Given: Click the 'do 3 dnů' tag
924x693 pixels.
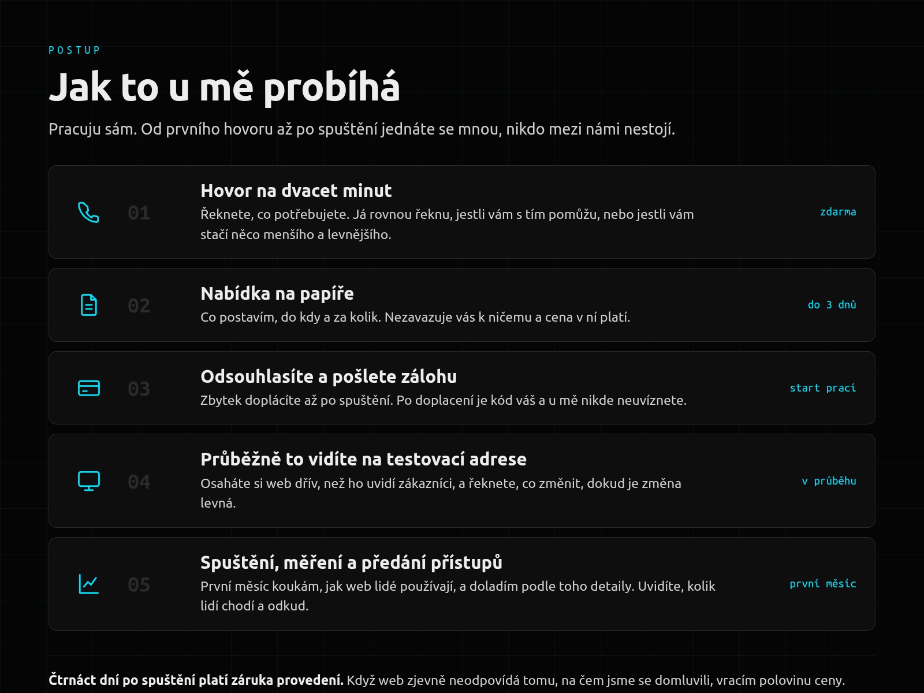Looking at the screenshot, I should pos(832,304).
